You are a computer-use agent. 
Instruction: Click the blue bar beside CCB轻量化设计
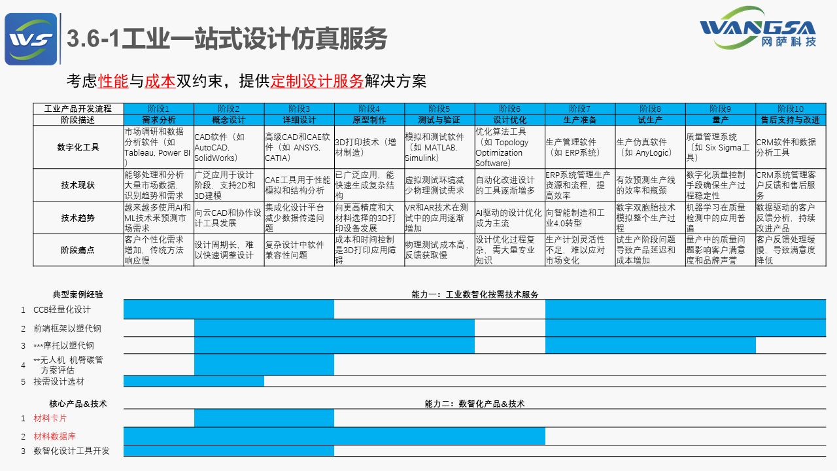(x=229, y=309)
